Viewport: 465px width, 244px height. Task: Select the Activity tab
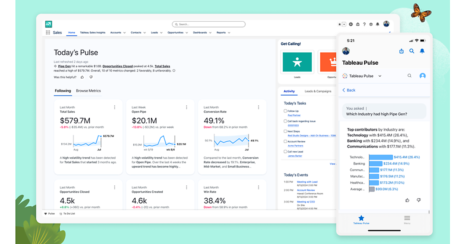point(289,91)
